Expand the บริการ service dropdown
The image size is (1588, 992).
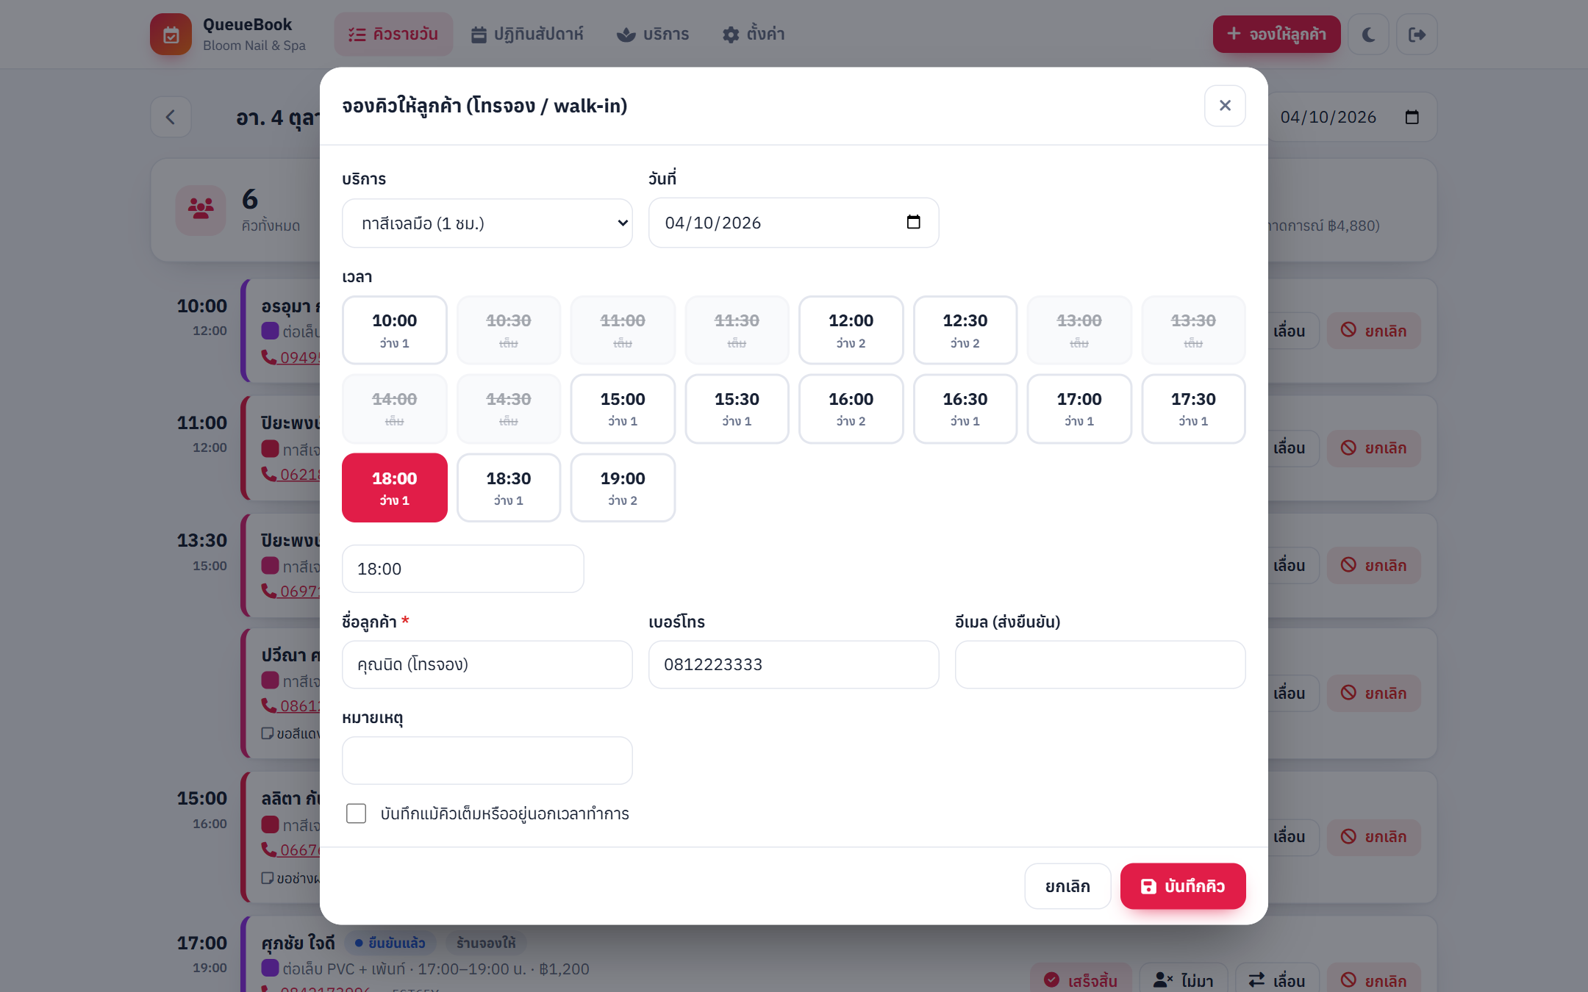pyautogui.click(x=487, y=223)
